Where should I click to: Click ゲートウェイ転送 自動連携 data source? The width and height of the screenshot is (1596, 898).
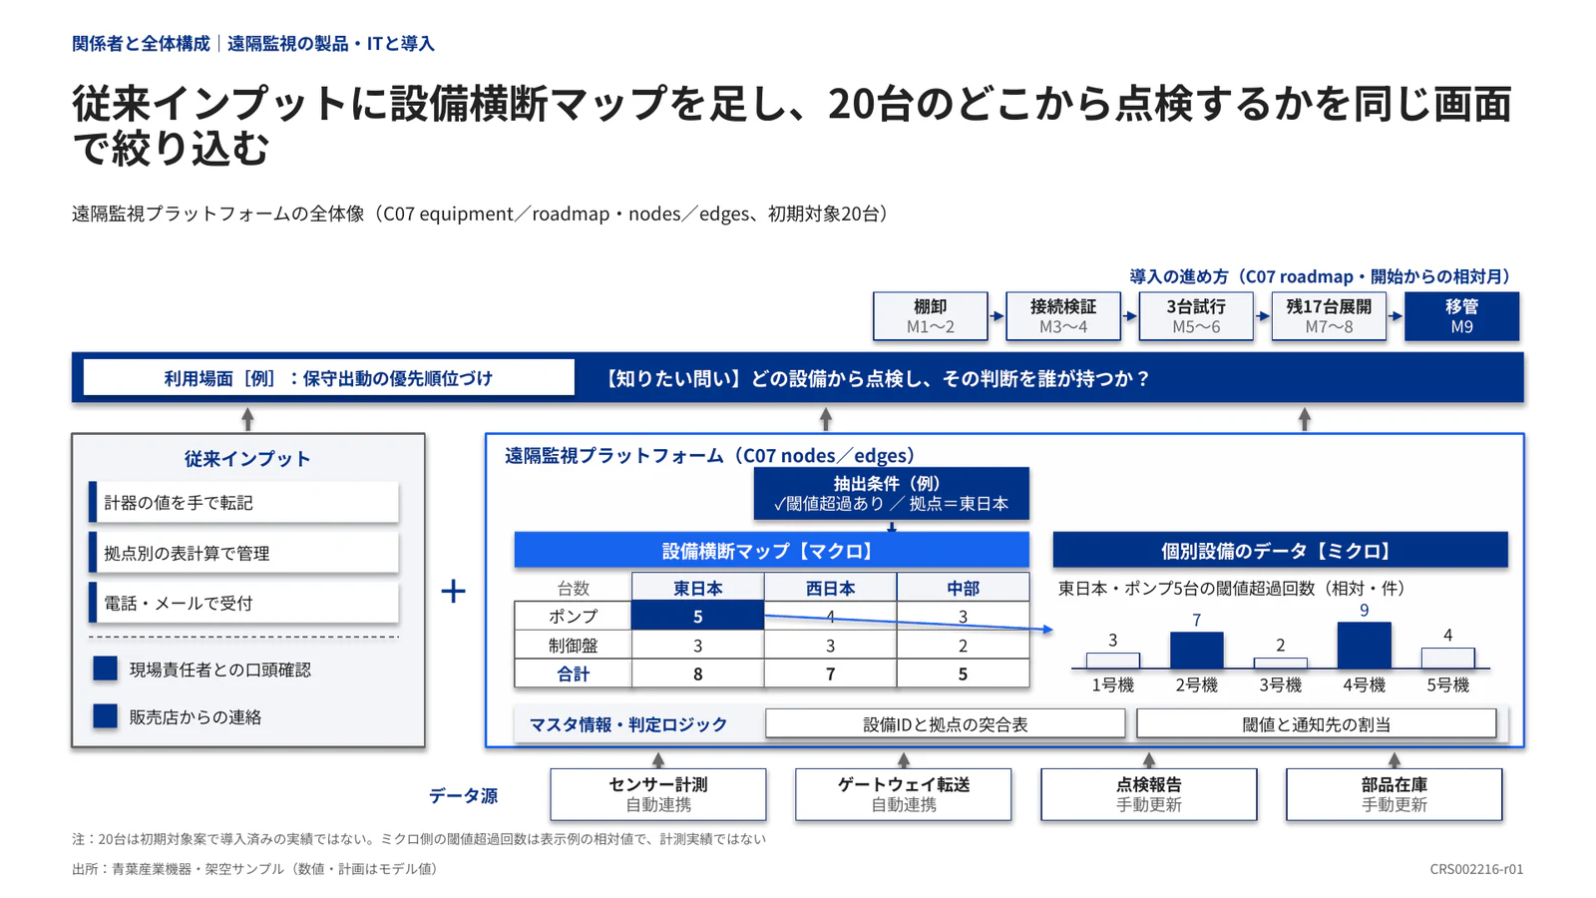(x=903, y=794)
